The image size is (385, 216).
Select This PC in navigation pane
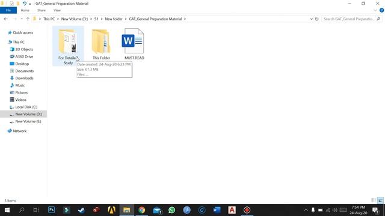(19, 42)
